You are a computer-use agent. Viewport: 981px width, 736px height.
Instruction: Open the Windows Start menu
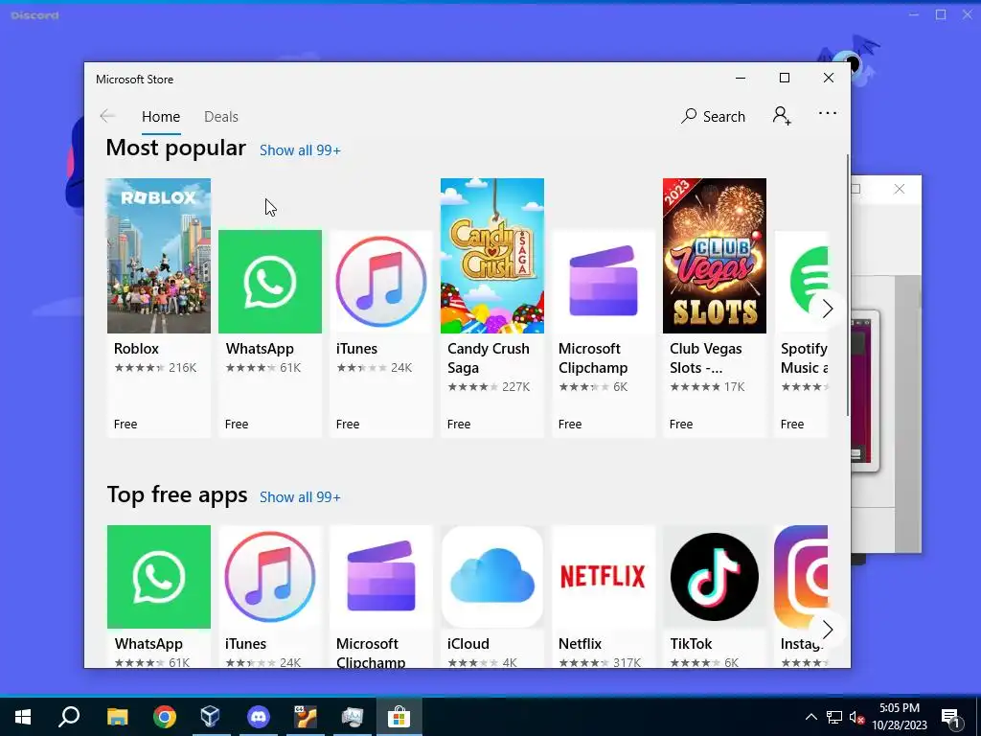pos(23,717)
